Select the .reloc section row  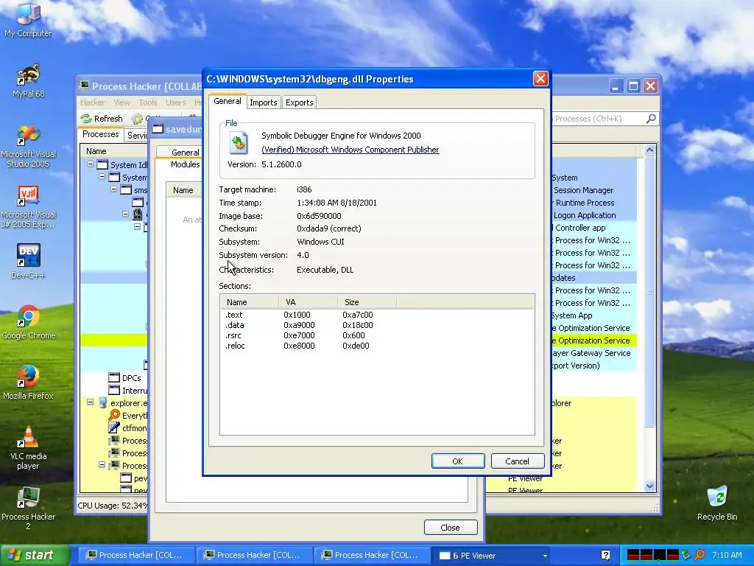(377, 346)
